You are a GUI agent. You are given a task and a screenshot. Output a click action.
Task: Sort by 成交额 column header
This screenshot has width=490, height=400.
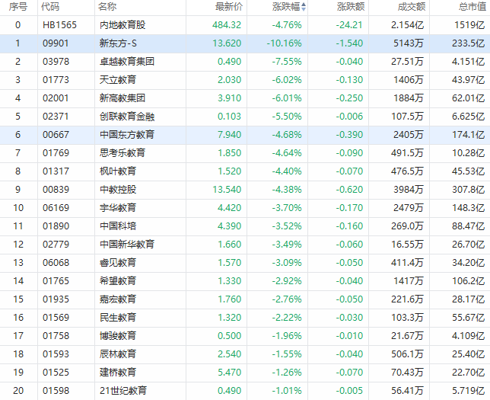[x=411, y=7]
